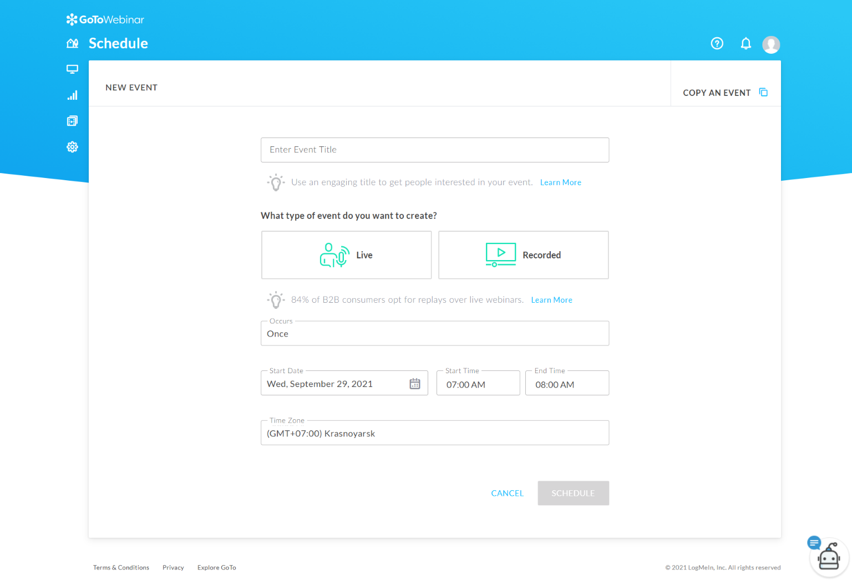Open the settings gear icon in sidebar
The width and height of the screenshot is (852, 585).
pyautogui.click(x=72, y=147)
